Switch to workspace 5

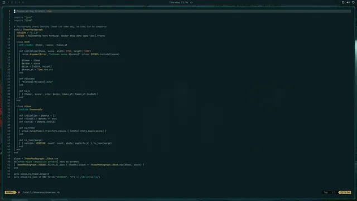[x=23, y=2]
